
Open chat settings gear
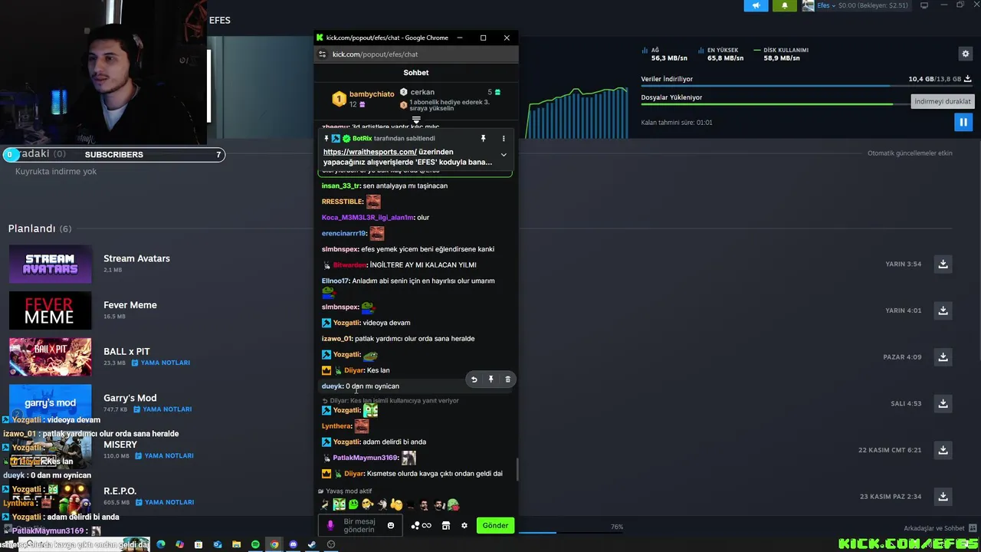[x=464, y=525]
